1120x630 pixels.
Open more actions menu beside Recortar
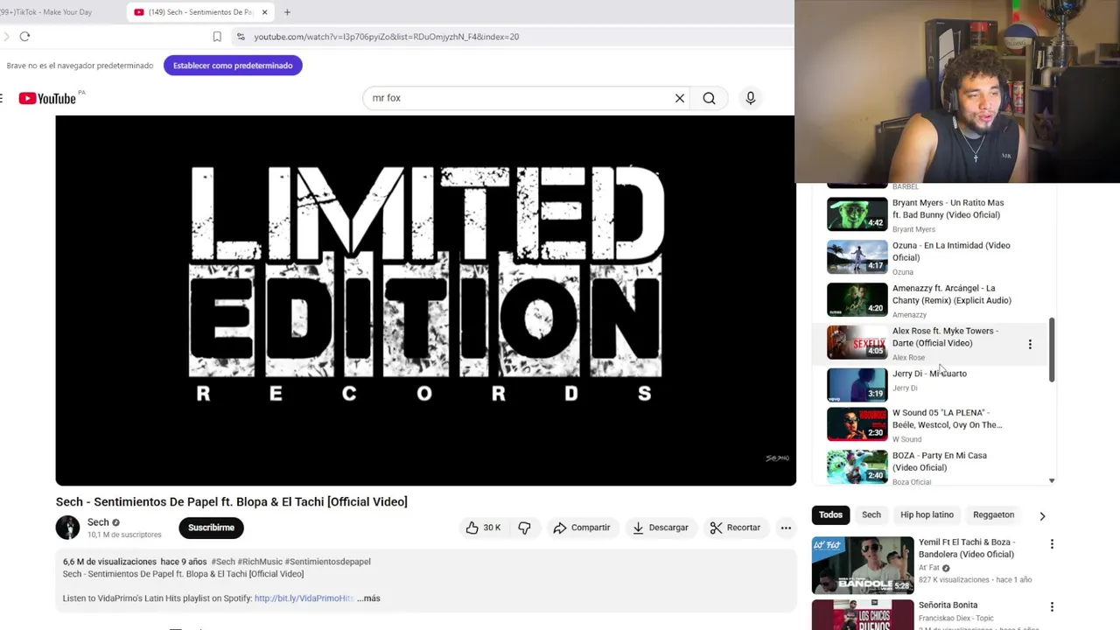click(x=786, y=528)
